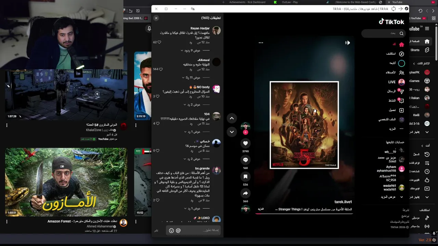Open the popup window three-dots menu

(x=184, y=9)
